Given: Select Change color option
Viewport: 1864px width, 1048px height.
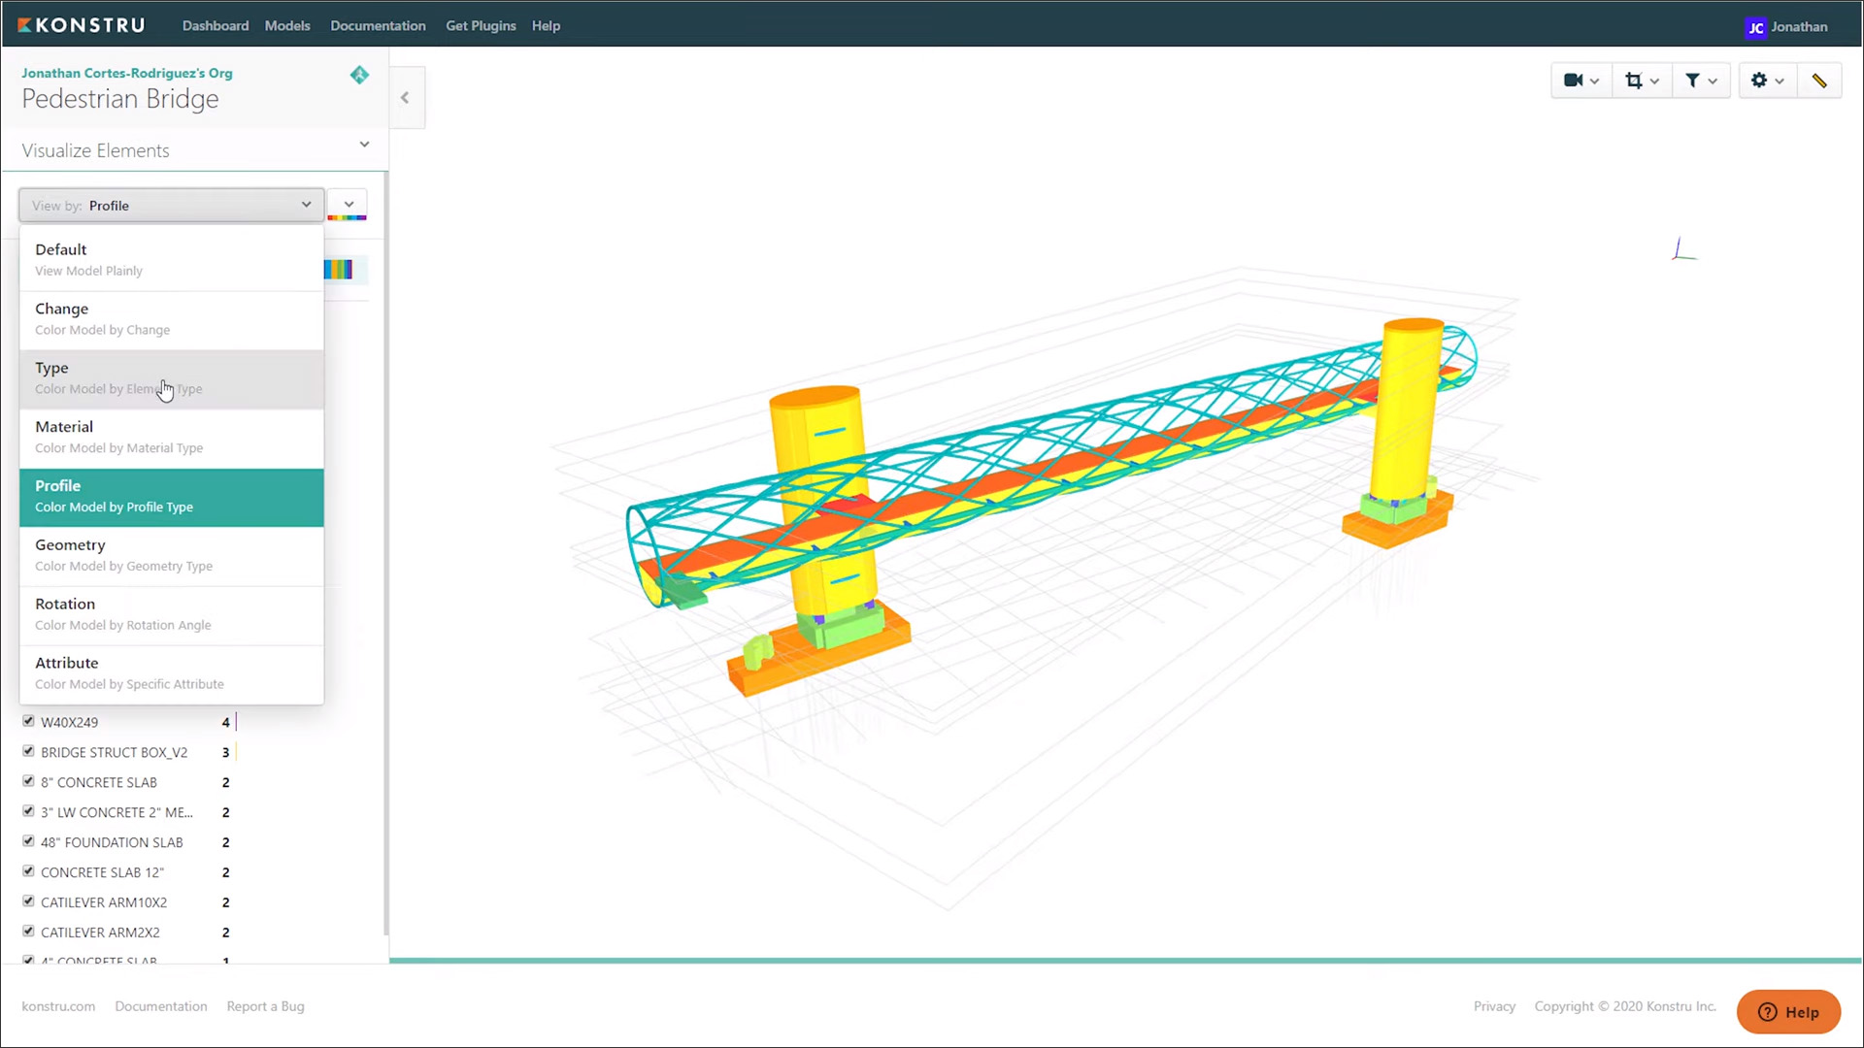Looking at the screenshot, I should pos(171,319).
